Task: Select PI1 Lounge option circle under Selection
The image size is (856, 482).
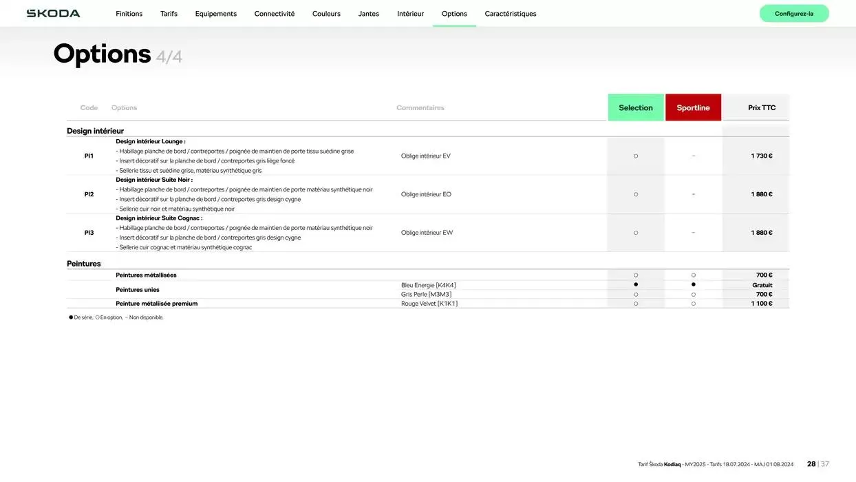Action: (636, 156)
